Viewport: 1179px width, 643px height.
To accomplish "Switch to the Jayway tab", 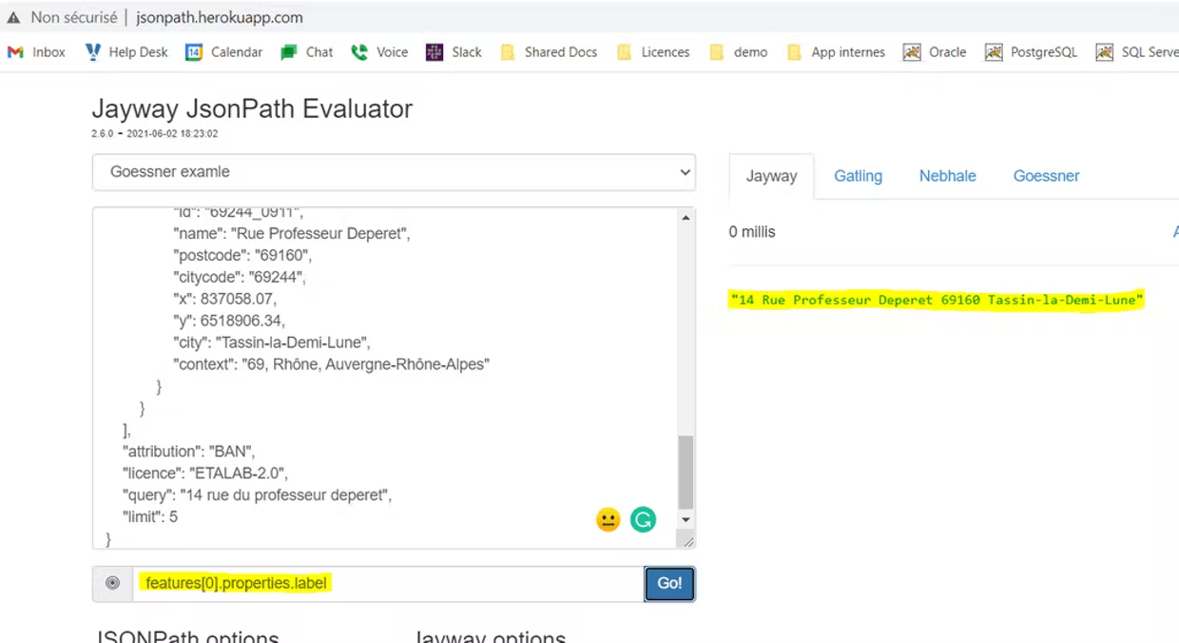I will point(771,176).
